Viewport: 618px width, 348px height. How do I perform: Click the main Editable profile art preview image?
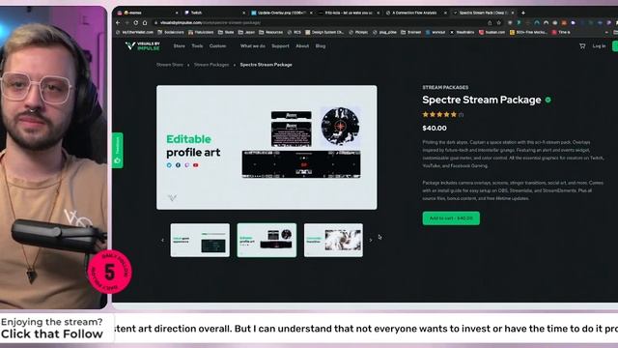click(267, 147)
